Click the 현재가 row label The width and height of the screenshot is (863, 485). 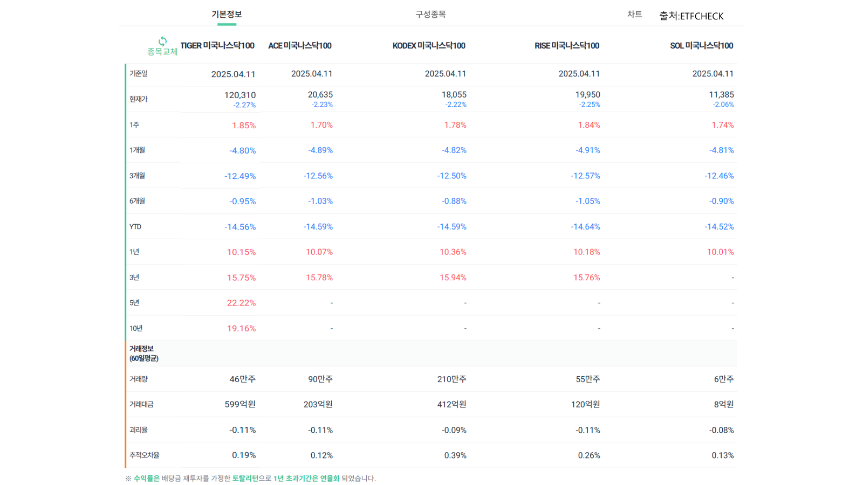pos(139,99)
